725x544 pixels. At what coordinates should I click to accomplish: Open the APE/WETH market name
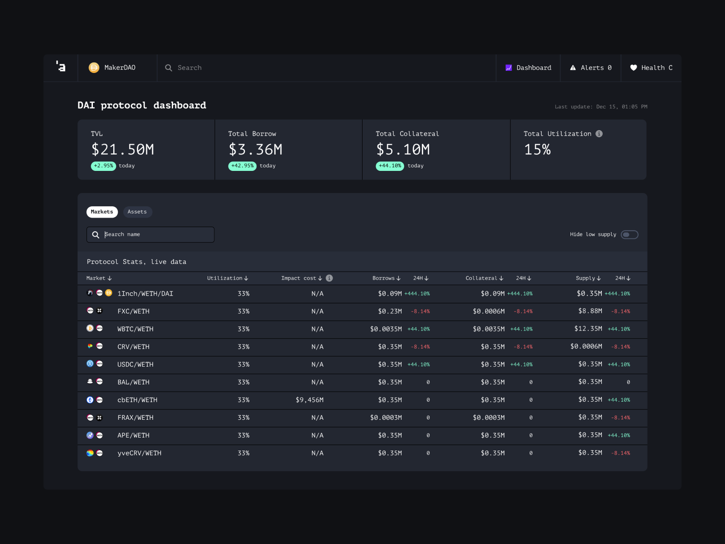tap(133, 435)
